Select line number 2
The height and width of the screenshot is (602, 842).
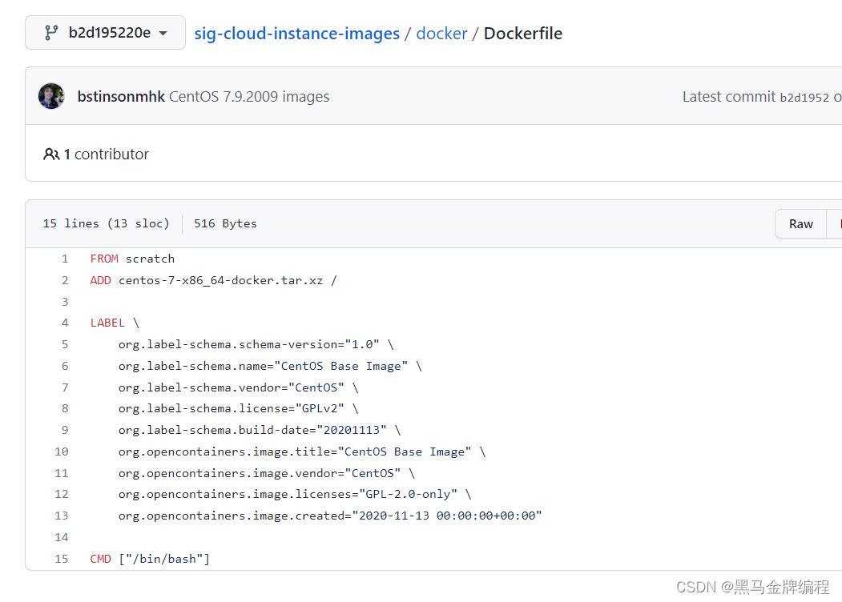click(65, 280)
